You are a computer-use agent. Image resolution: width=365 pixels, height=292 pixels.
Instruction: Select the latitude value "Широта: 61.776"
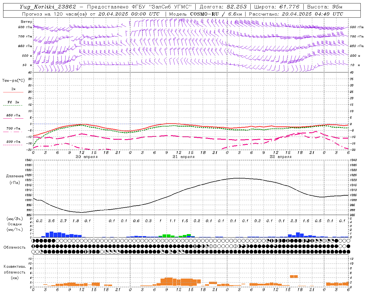click(x=277, y=7)
